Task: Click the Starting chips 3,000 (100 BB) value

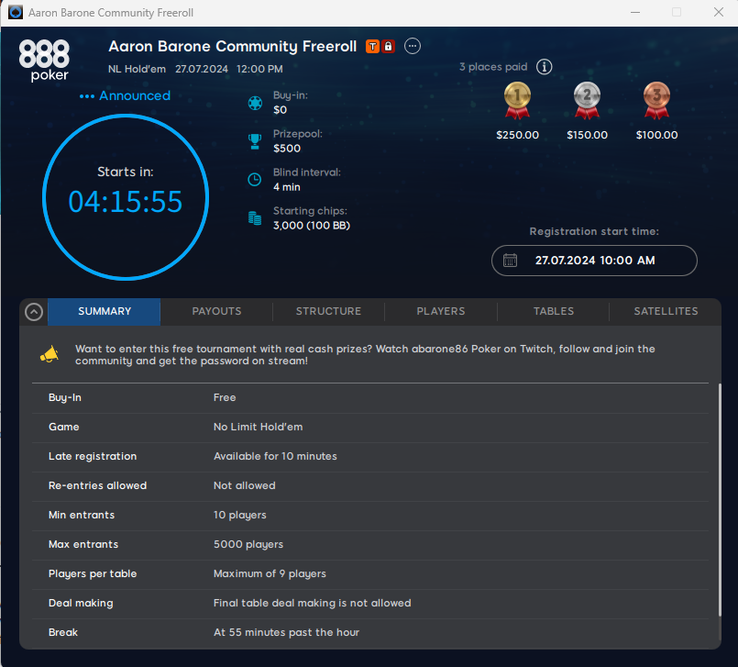Action: pyautogui.click(x=312, y=226)
